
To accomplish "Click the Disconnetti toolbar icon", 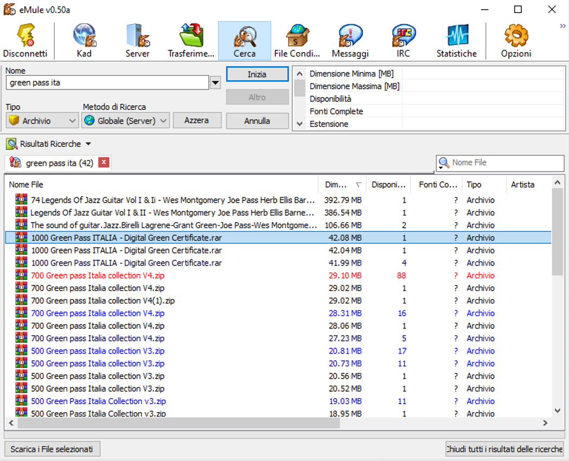I will [25, 41].
